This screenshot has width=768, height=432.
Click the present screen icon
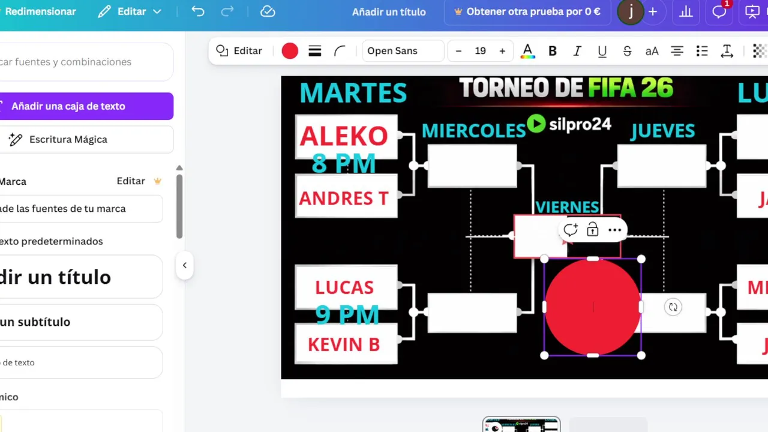click(752, 11)
